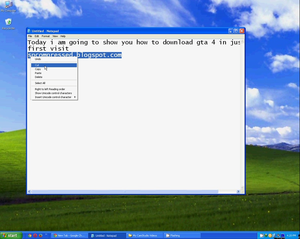Click the horizontal scrollbar thumb

pos(125,192)
